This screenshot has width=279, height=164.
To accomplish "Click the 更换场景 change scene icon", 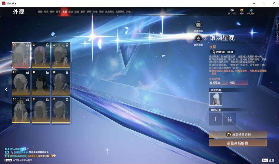I will click(x=198, y=38).
